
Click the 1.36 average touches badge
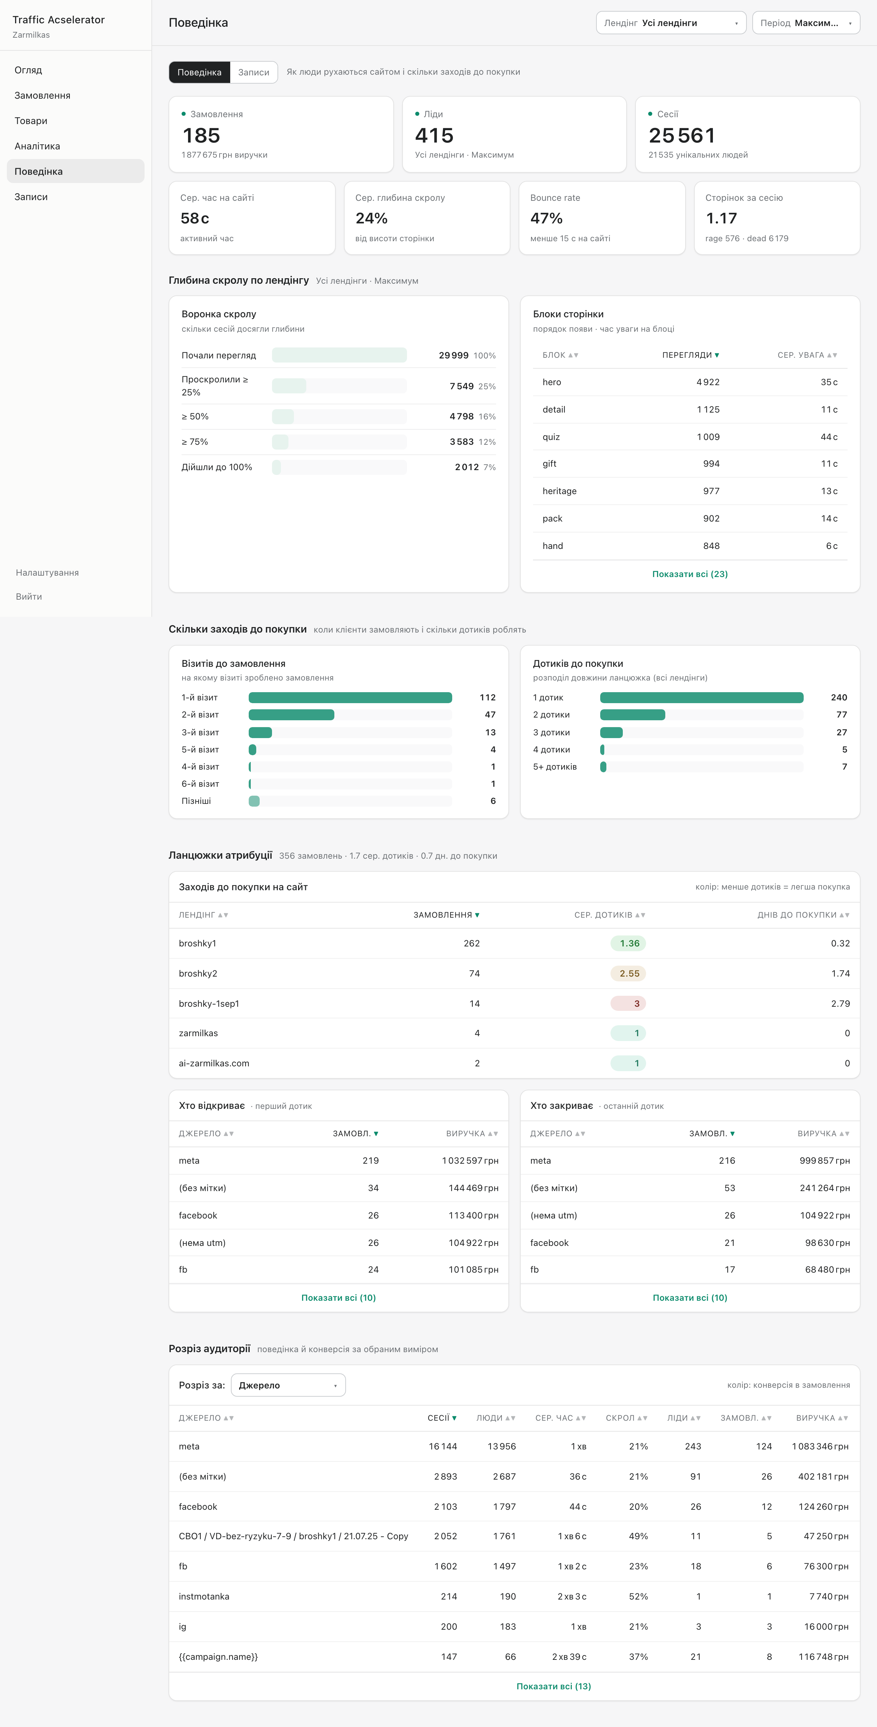(x=628, y=943)
